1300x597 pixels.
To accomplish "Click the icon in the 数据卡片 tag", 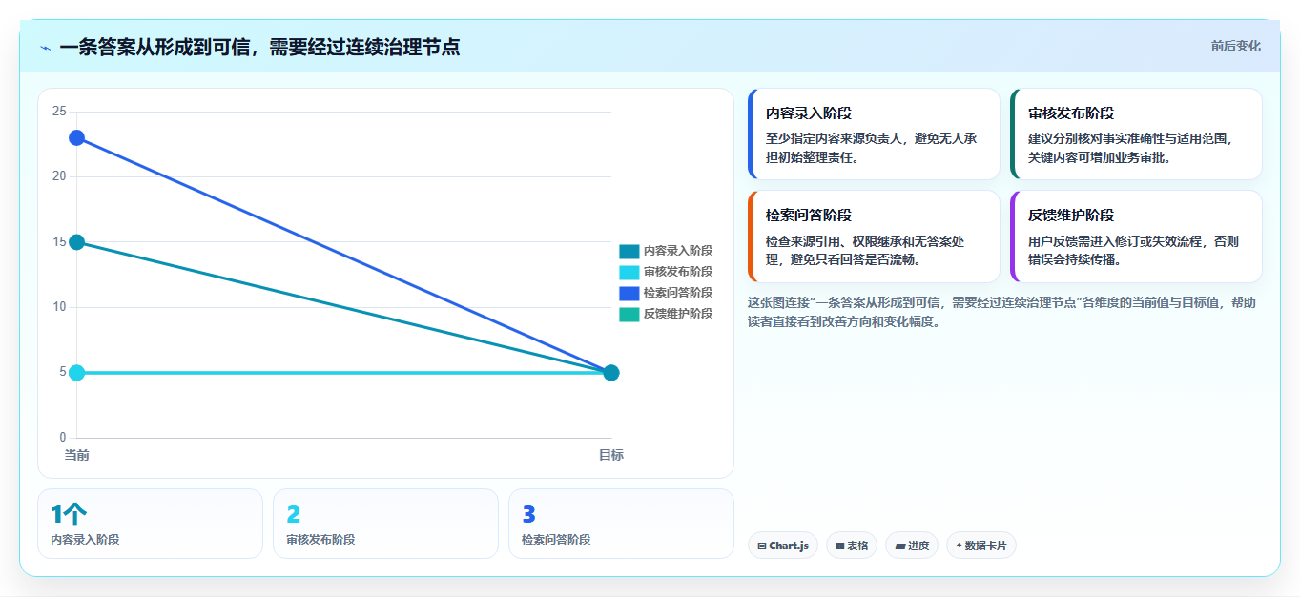I will click(x=959, y=546).
